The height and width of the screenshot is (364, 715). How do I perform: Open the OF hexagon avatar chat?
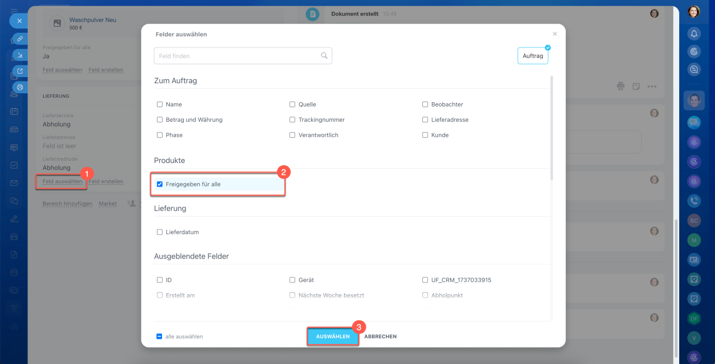(694, 318)
